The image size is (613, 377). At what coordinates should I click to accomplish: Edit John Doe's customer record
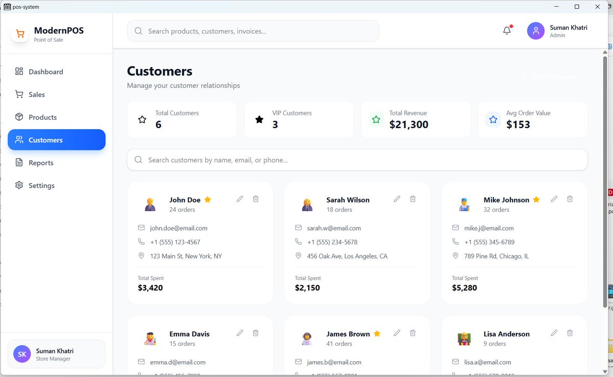[240, 199]
